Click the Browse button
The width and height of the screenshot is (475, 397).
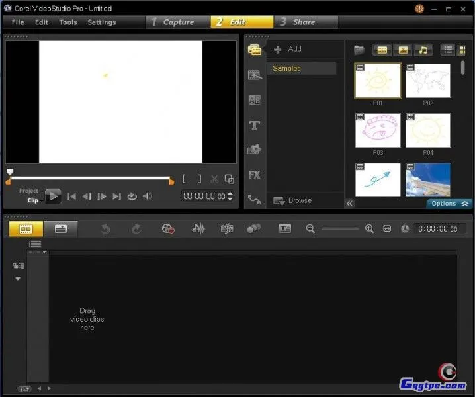click(292, 200)
